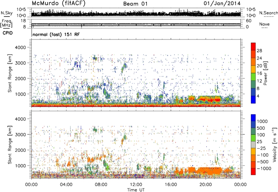Click the '1000' tick on the Velocity scale
This screenshot has width=278, height=192.
tap(262, 121)
